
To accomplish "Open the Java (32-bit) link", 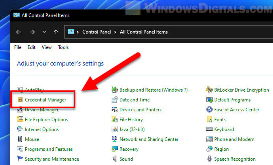I will coord(132,129).
